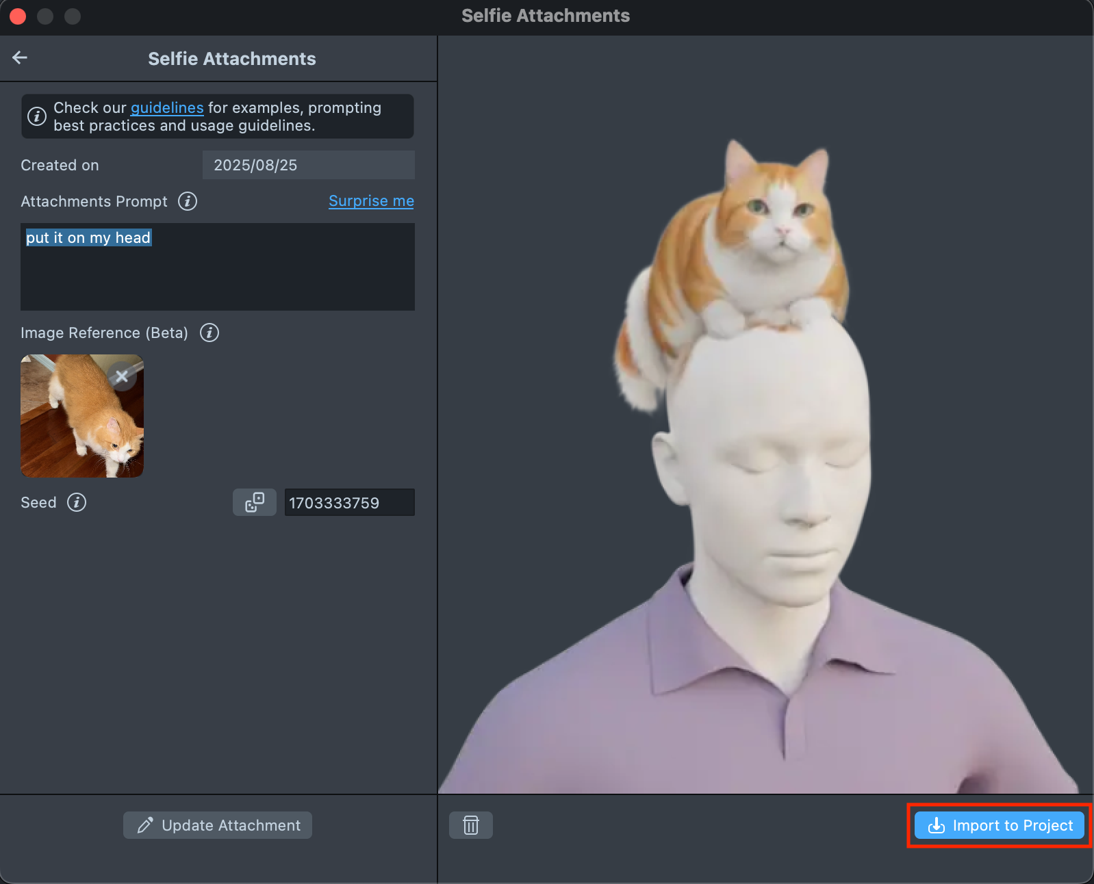Select the cat reference image thumbnail

point(72,424)
